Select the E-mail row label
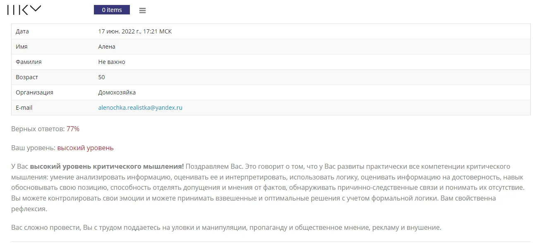Screen dimensions: 534x243 [24, 108]
